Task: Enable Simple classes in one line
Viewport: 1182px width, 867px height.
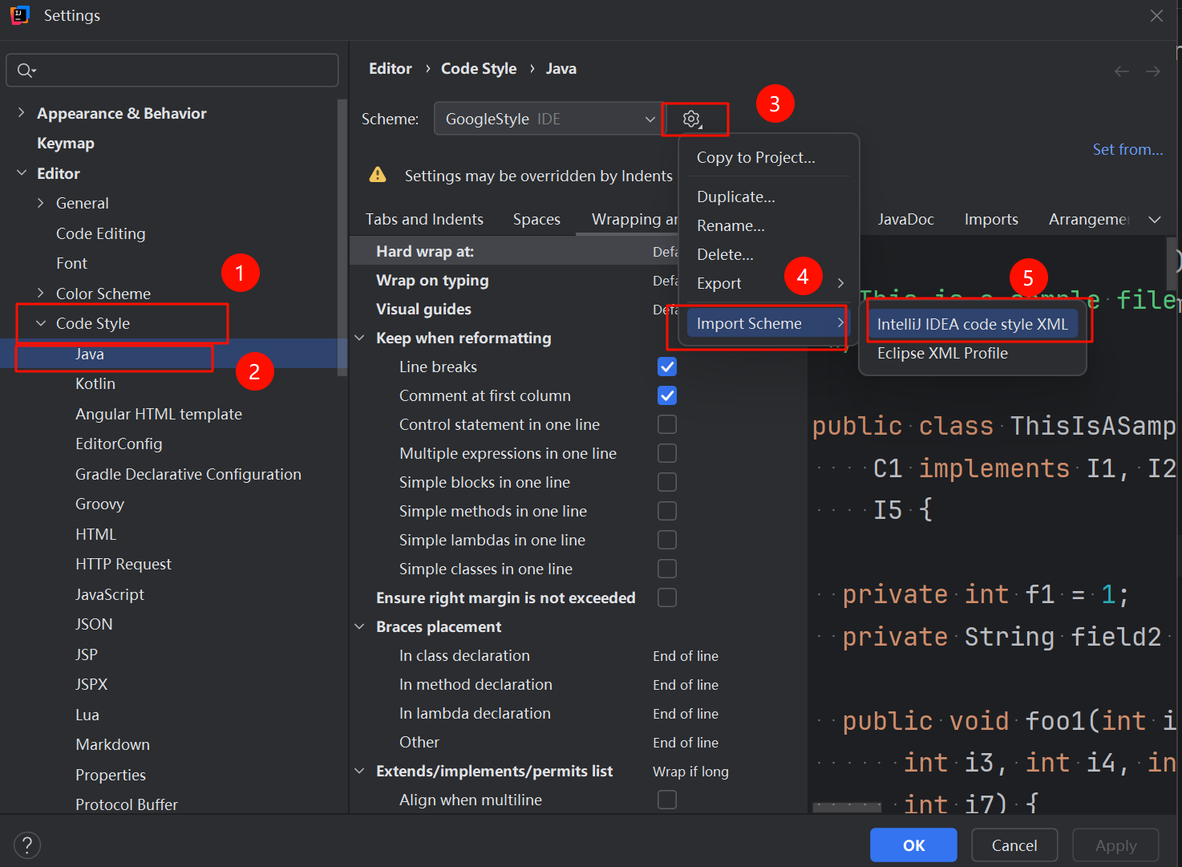Action: coord(667,569)
